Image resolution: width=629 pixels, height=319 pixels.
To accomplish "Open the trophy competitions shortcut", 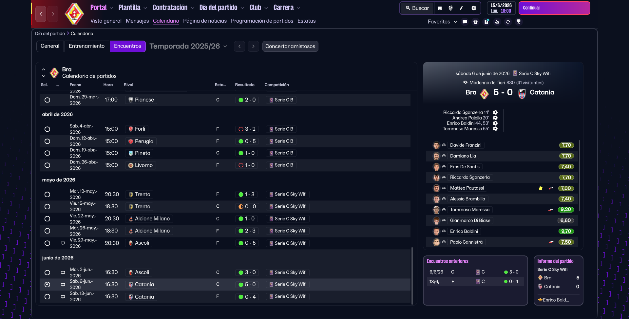I will click(519, 22).
